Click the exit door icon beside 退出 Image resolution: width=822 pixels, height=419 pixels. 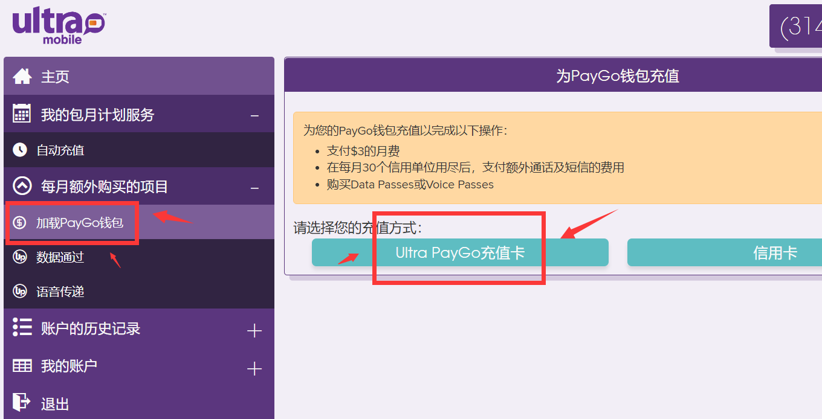tap(21, 403)
